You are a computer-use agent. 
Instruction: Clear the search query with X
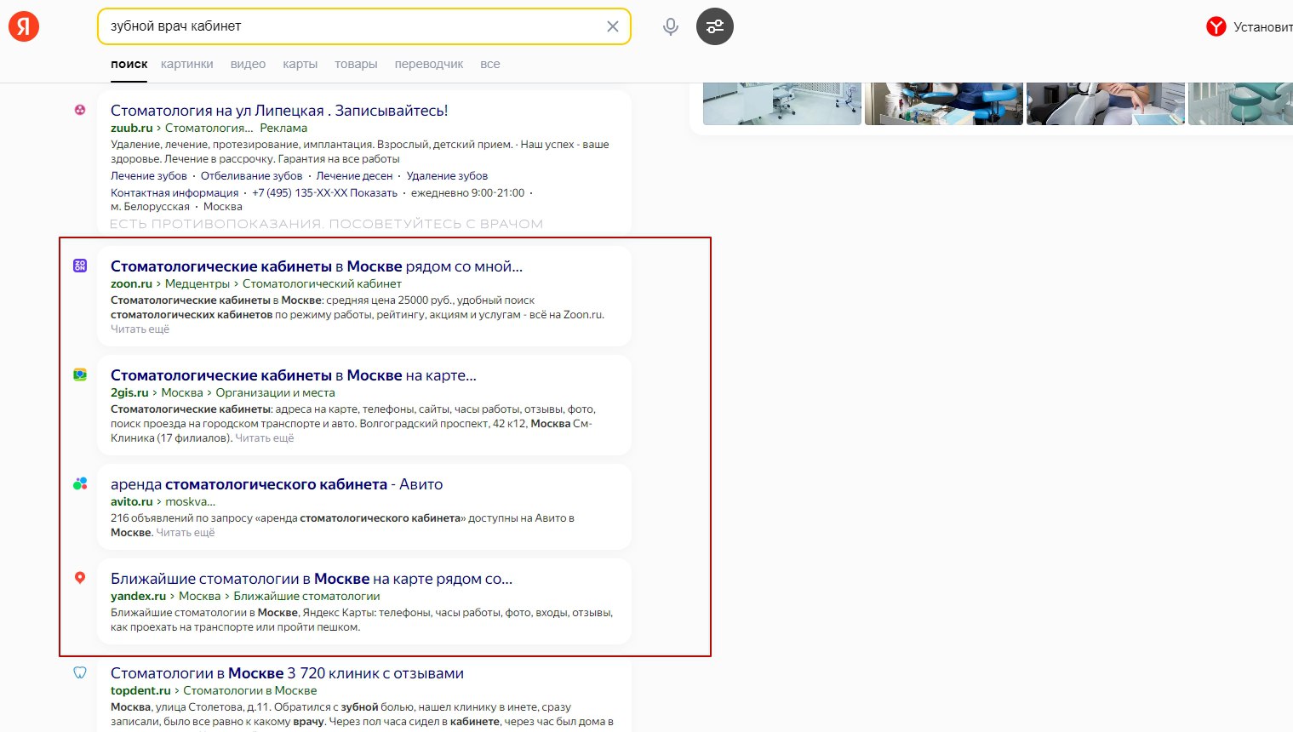(612, 26)
